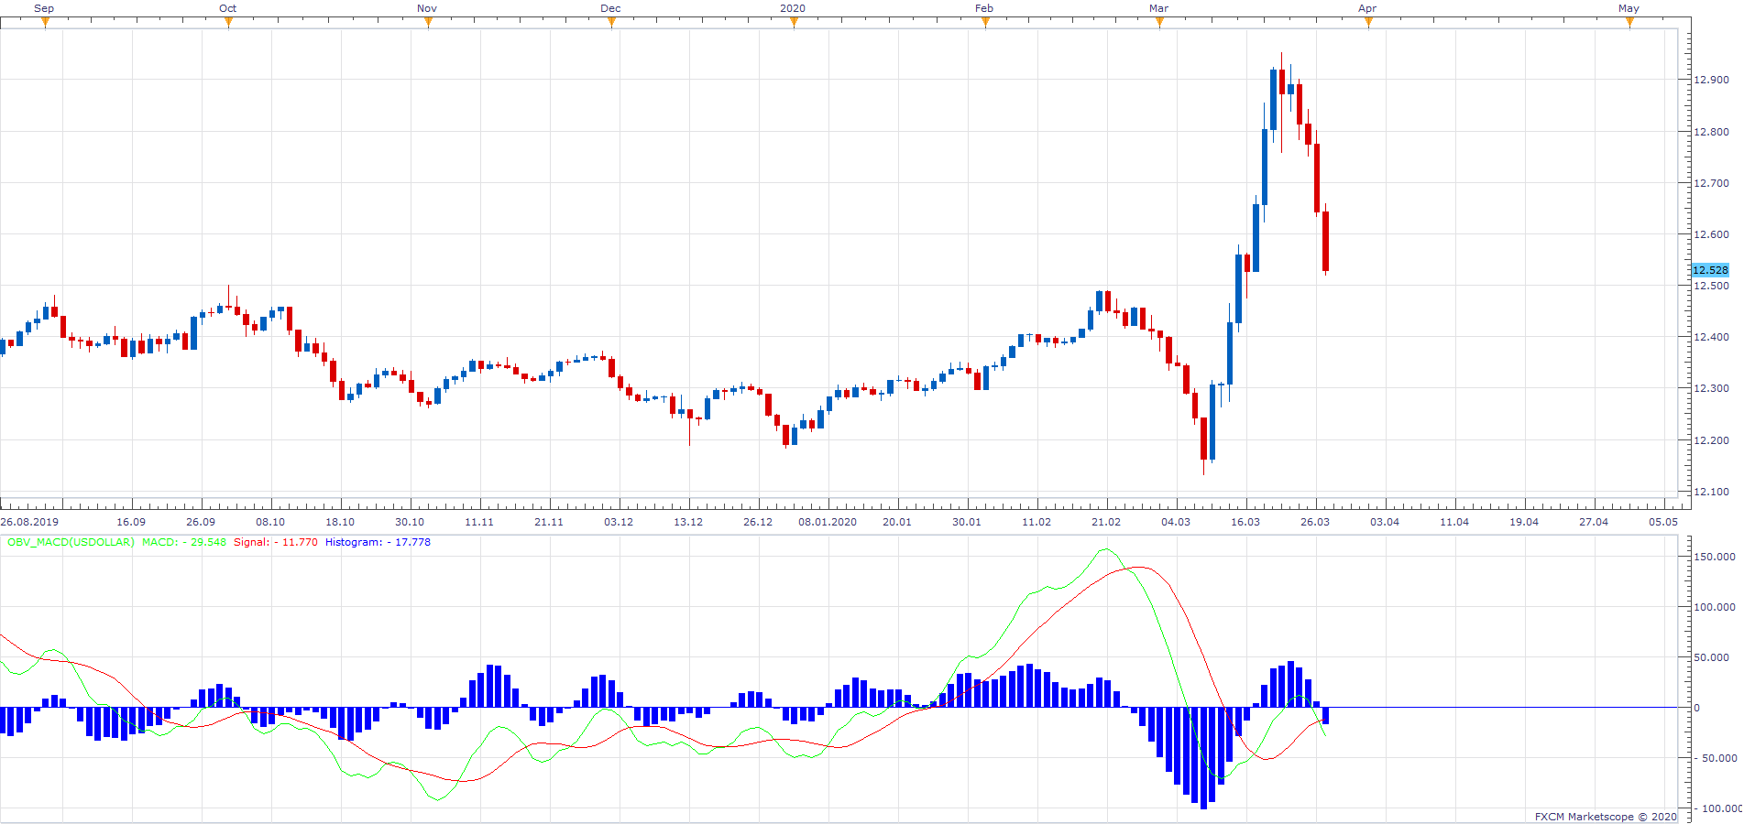1744x824 pixels.
Task: Click the negative - 50.000 oscillator label
Action: [x=1715, y=758]
